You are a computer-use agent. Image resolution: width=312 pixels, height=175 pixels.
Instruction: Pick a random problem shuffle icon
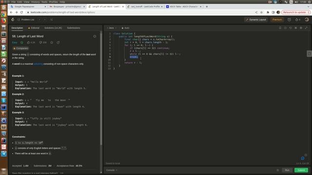tap(52, 19)
